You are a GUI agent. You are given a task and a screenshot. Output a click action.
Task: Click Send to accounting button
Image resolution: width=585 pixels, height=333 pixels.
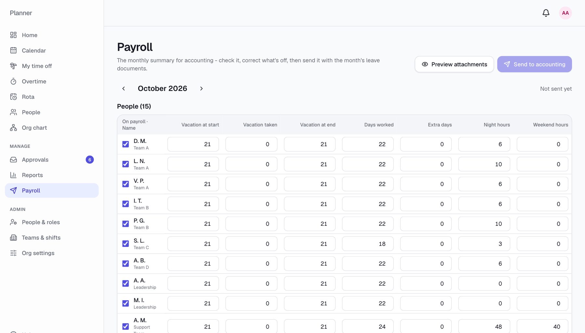(535, 64)
